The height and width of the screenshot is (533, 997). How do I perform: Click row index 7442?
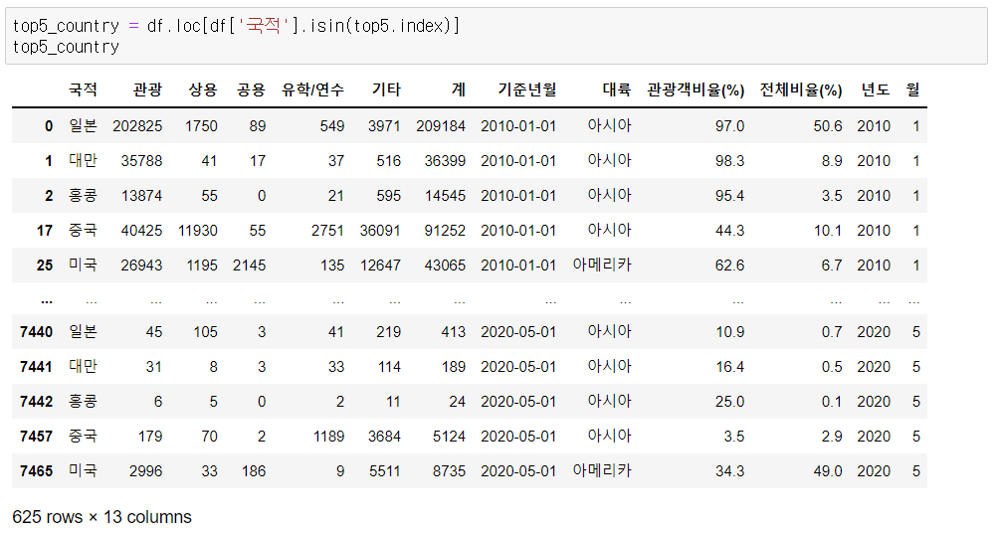coord(36,402)
